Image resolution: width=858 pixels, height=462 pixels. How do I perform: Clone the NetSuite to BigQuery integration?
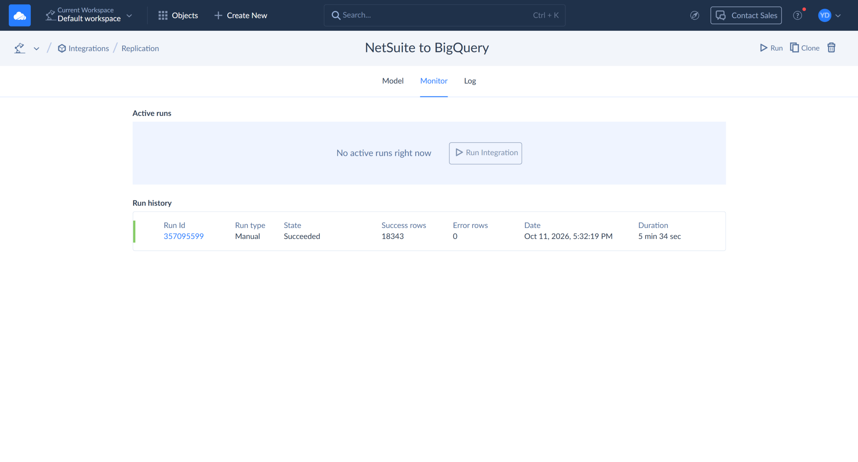pos(805,48)
